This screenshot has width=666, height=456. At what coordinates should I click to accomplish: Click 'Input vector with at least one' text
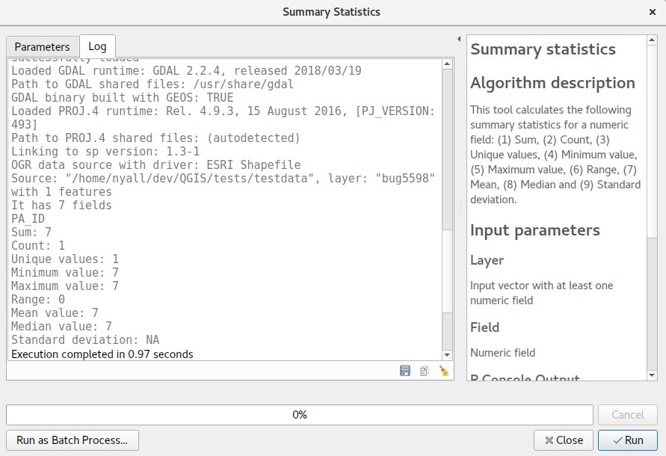pyautogui.click(x=542, y=286)
